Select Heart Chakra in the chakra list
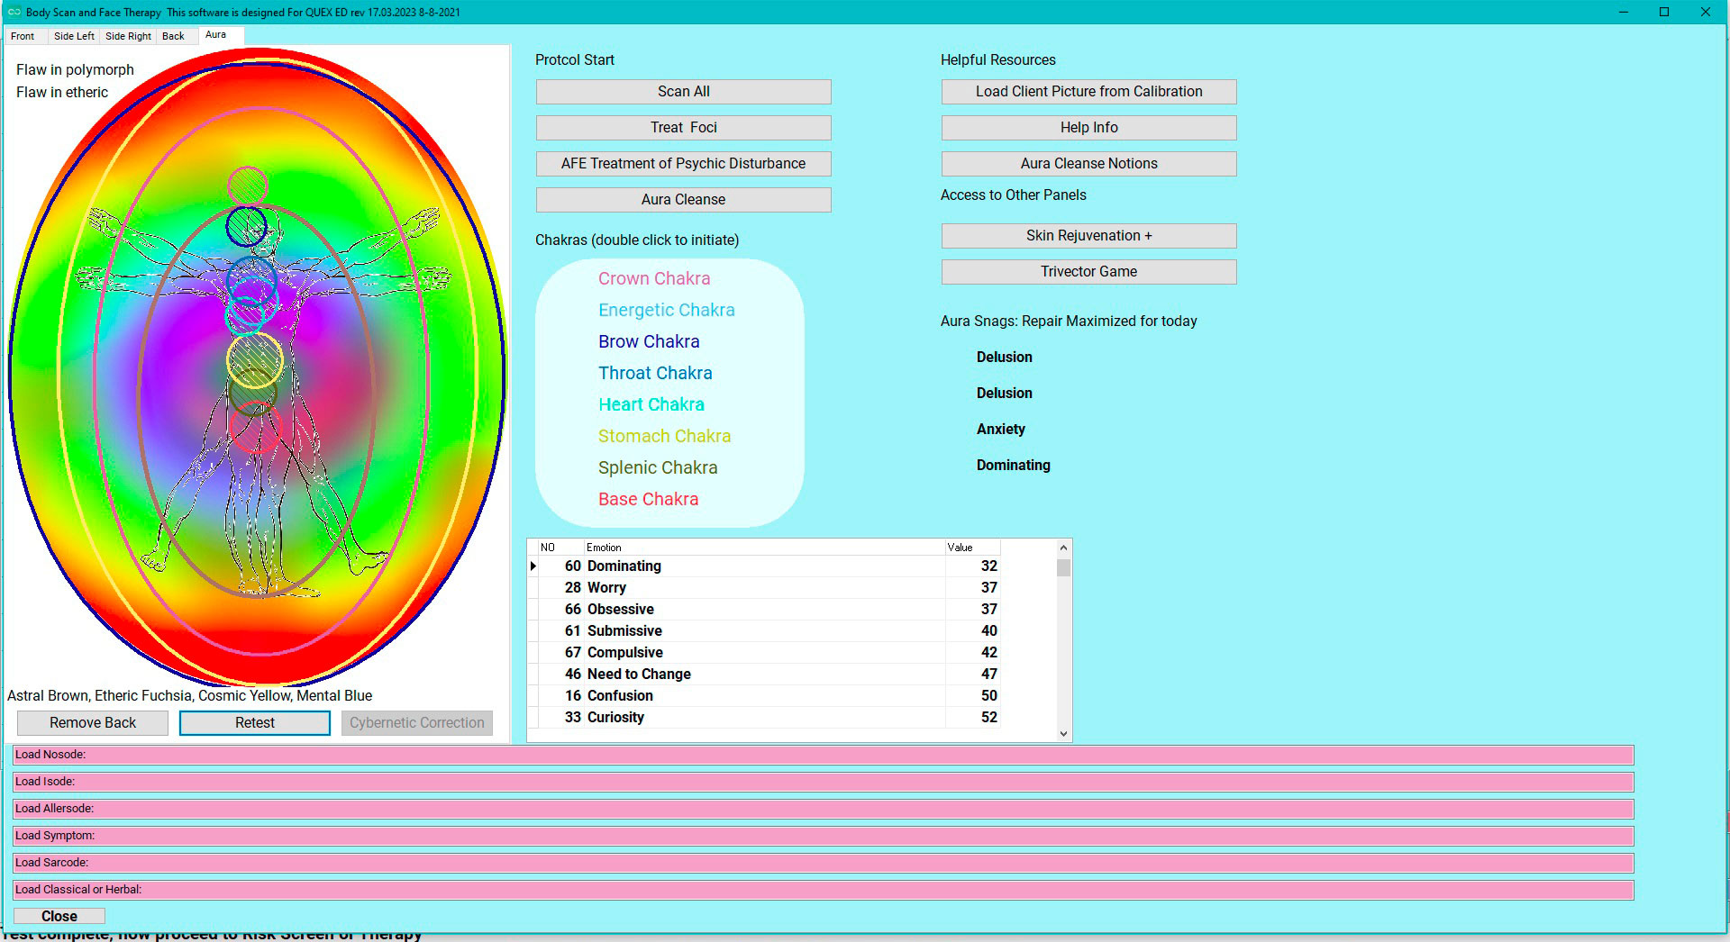Image resolution: width=1730 pixels, height=942 pixels. click(x=651, y=405)
